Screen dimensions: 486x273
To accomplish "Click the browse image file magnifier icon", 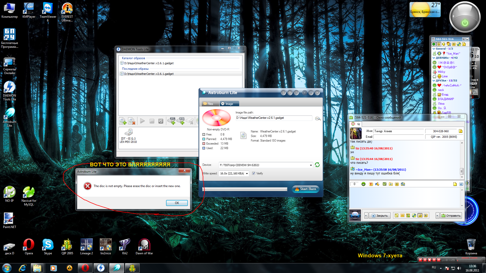I will coord(318,119).
